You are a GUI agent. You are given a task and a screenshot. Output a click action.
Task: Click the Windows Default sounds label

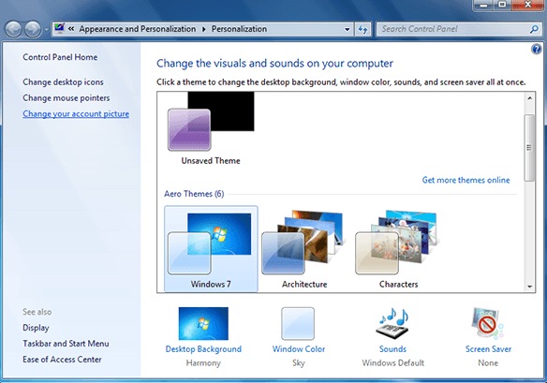click(392, 363)
